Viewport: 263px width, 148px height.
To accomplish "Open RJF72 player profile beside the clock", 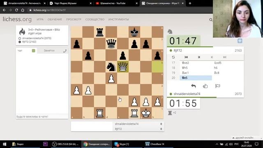I will [178, 51].
